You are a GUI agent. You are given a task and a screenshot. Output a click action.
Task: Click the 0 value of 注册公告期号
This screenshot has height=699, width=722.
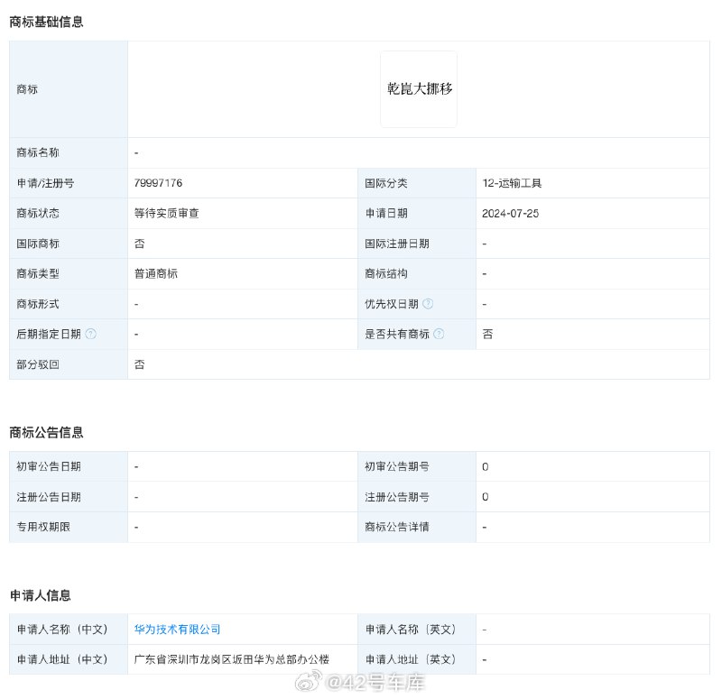[x=486, y=497]
